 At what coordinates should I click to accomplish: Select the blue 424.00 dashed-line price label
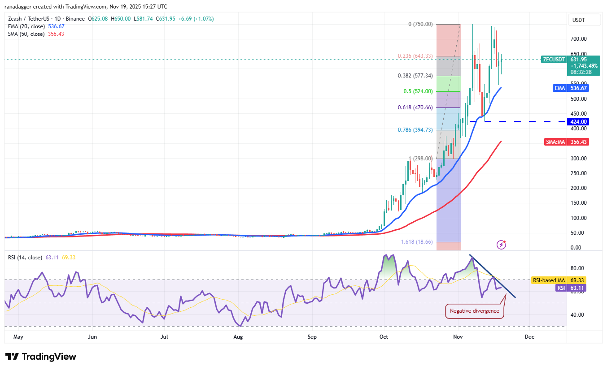click(578, 121)
